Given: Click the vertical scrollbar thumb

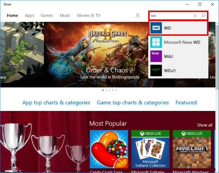Looking at the screenshot, I should [x=217, y=57].
